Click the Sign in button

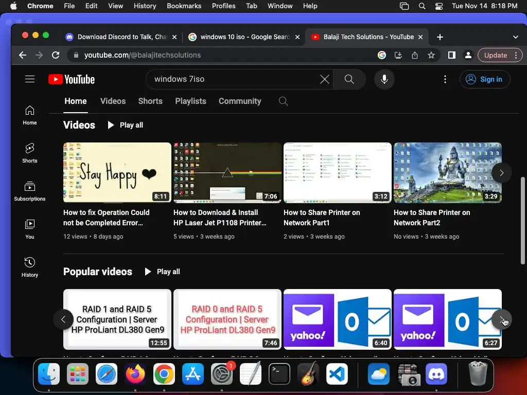tap(485, 79)
